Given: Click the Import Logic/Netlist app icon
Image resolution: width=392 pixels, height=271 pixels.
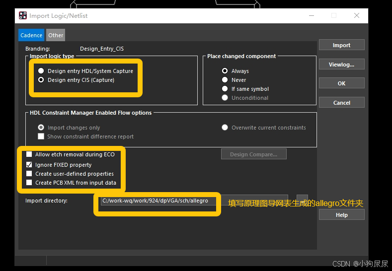Looking at the screenshot, I should click(23, 15).
